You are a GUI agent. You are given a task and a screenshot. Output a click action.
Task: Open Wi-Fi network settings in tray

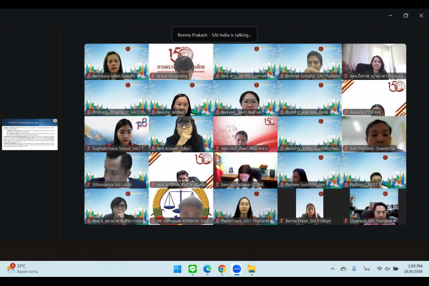pos(380,269)
